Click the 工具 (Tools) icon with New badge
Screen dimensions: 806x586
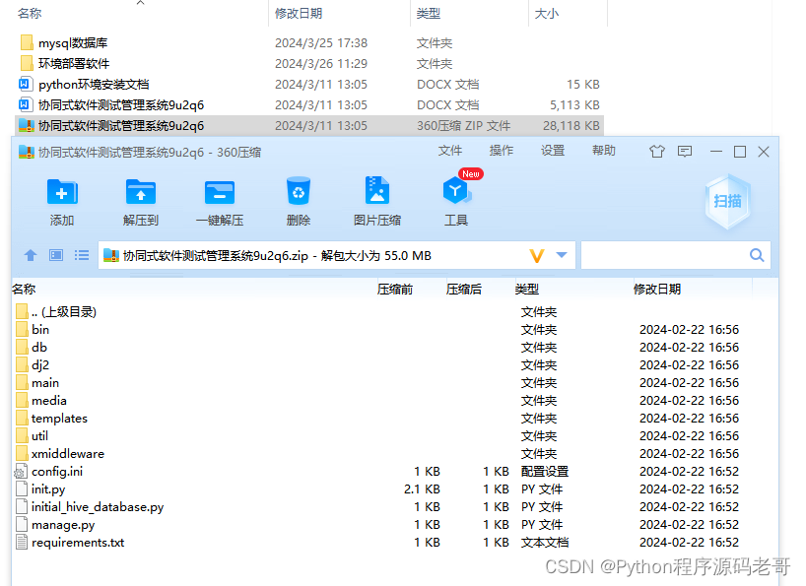pyautogui.click(x=456, y=196)
